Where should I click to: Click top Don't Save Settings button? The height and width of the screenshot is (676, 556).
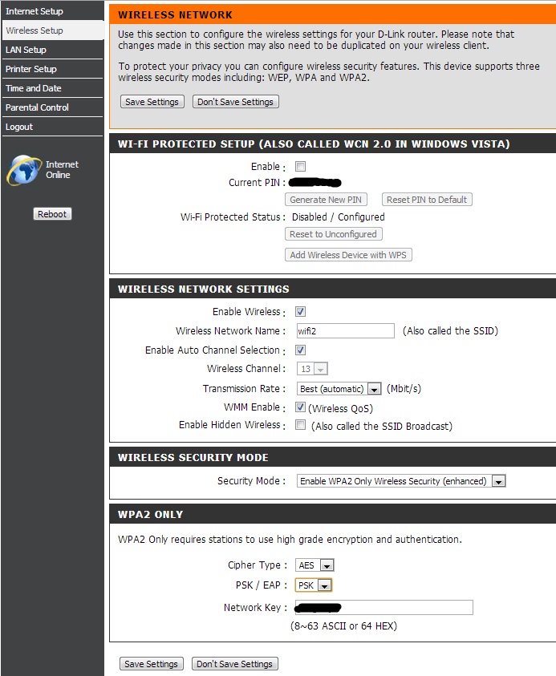(236, 102)
